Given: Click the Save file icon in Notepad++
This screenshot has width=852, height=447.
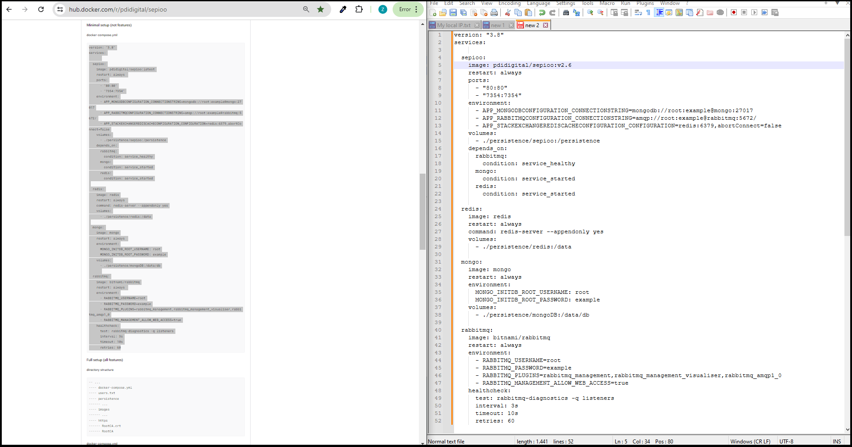Looking at the screenshot, I should tap(453, 12).
